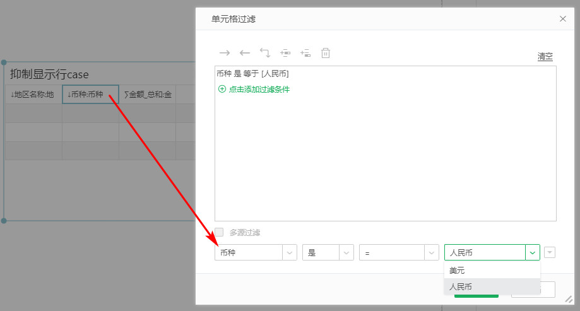Image resolution: width=580 pixels, height=311 pixels.
Task: Click the 清空 clear link
Action: (x=545, y=56)
